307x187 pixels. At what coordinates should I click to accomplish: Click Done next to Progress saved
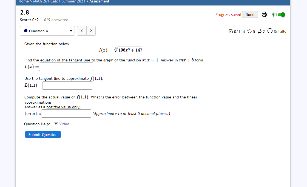[x=250, y=14]
